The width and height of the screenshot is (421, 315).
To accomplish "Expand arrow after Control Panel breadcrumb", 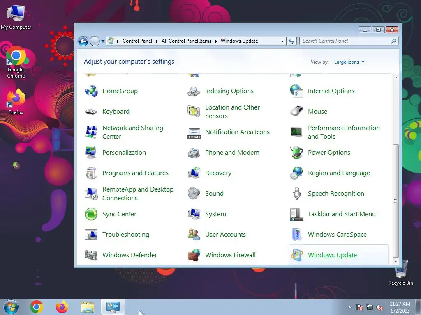I will pos(157,41).
